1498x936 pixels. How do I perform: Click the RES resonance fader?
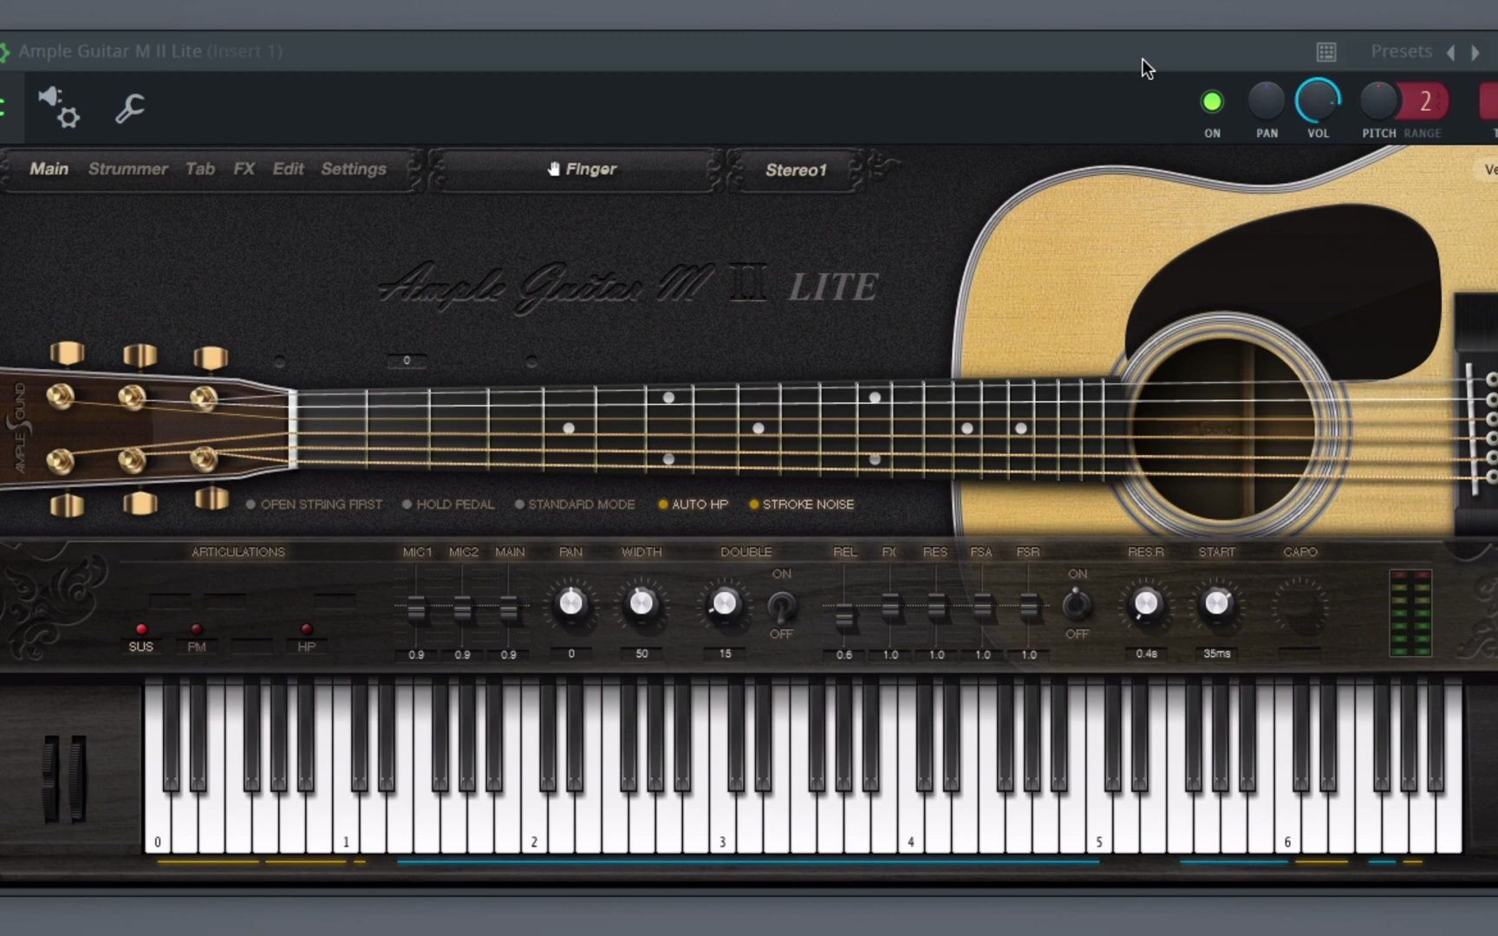[x=936, y=607]
